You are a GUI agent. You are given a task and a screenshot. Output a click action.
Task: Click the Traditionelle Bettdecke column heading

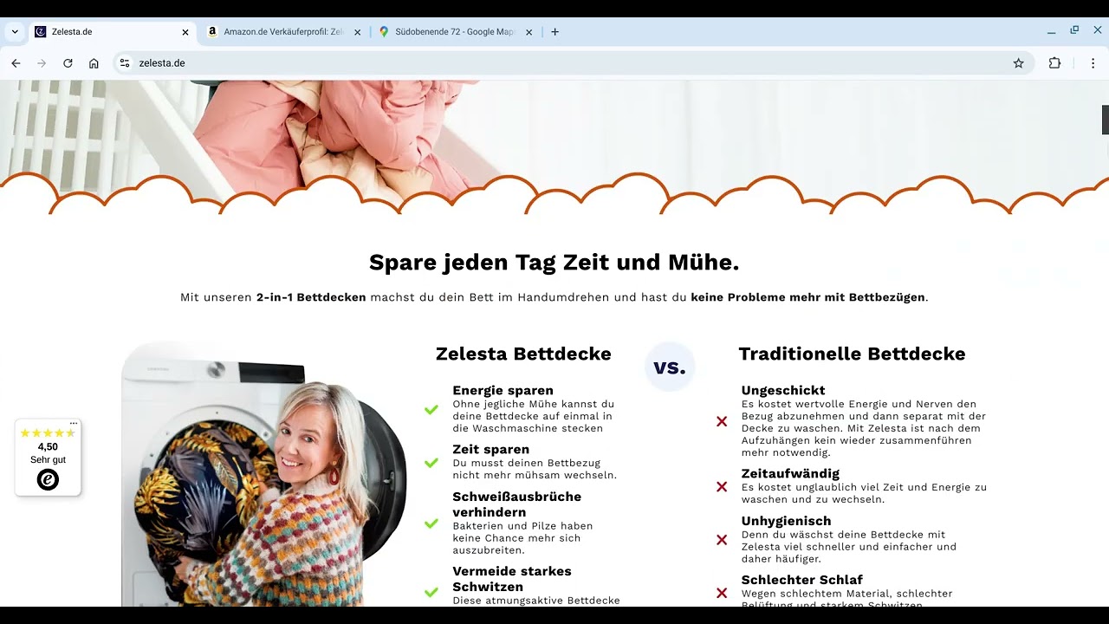point(852,354)
